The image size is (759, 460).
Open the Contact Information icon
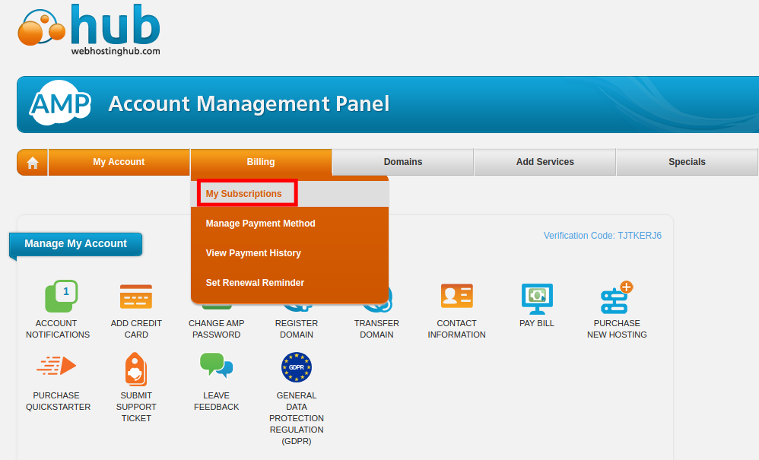tap(456, 297)
